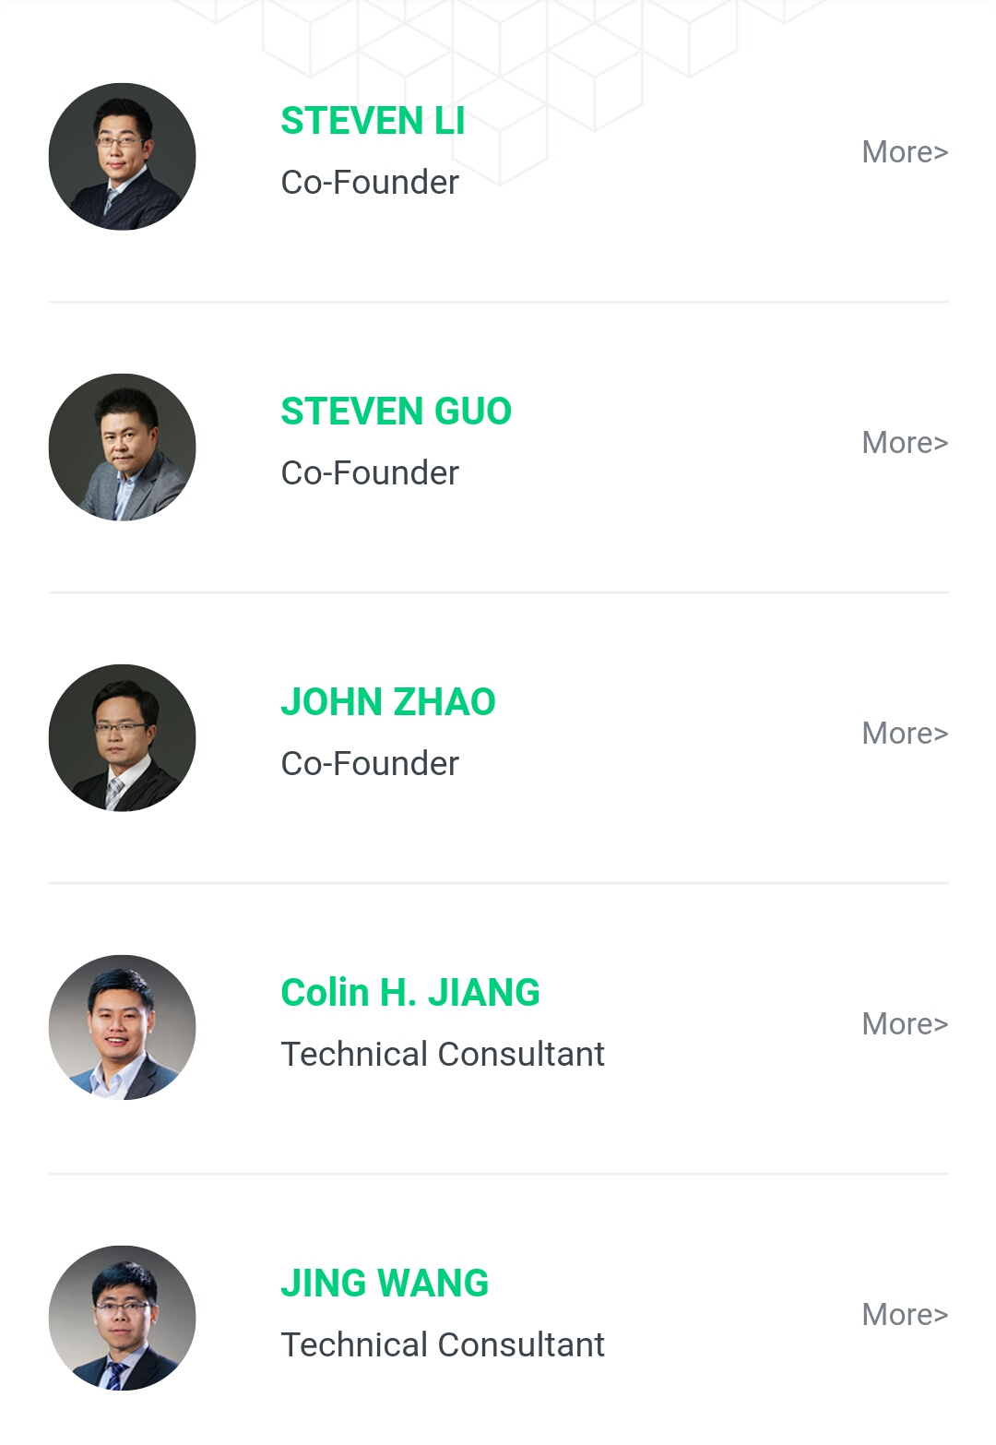Click Co-Founder title under John Zhao
This screenshot has height=1445, width=996.
click(x=370, y=764)
